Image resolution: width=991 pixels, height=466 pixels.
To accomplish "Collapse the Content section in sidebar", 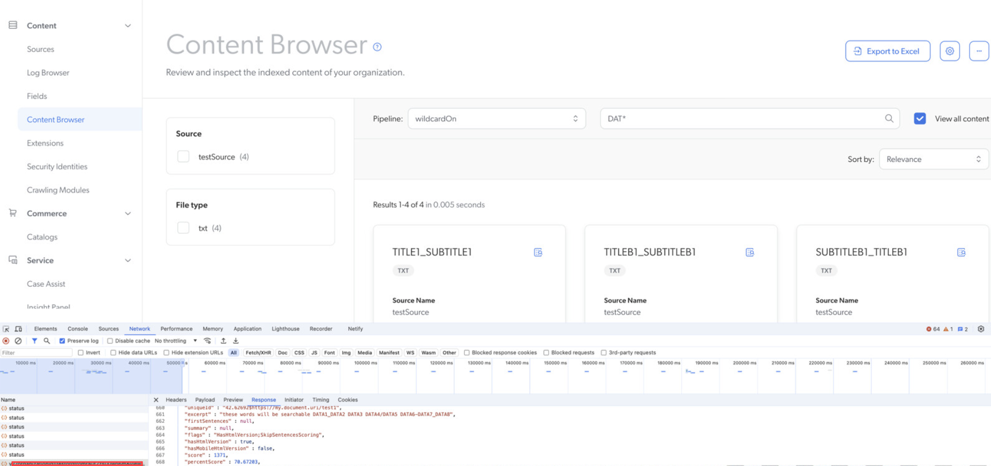I will [x=128, y=26].
